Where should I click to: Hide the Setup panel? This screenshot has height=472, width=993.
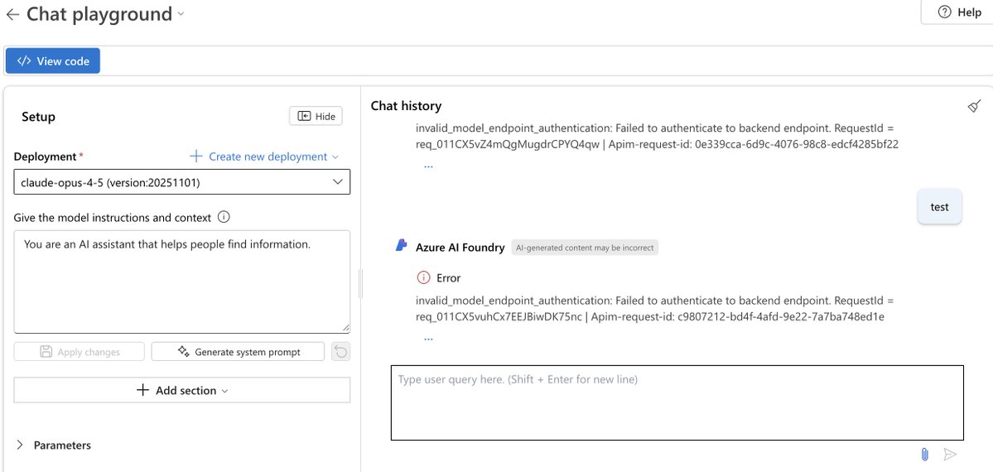[316, 116]
